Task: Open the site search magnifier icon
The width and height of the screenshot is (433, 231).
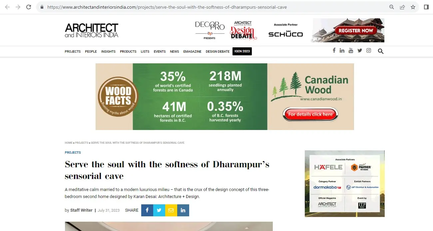Action: click(x=381, y=51)
